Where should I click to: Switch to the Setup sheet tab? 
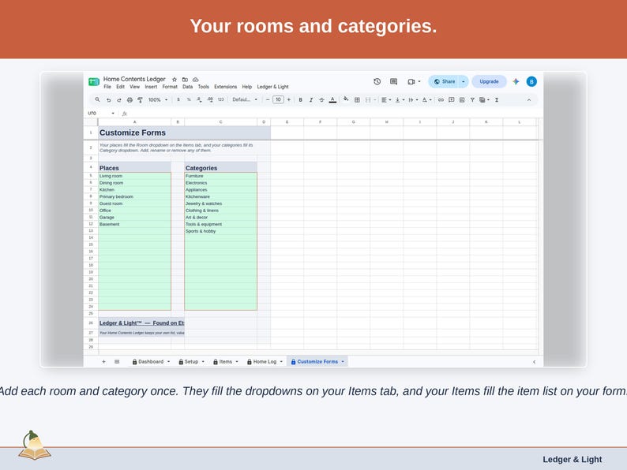point(191,362)
